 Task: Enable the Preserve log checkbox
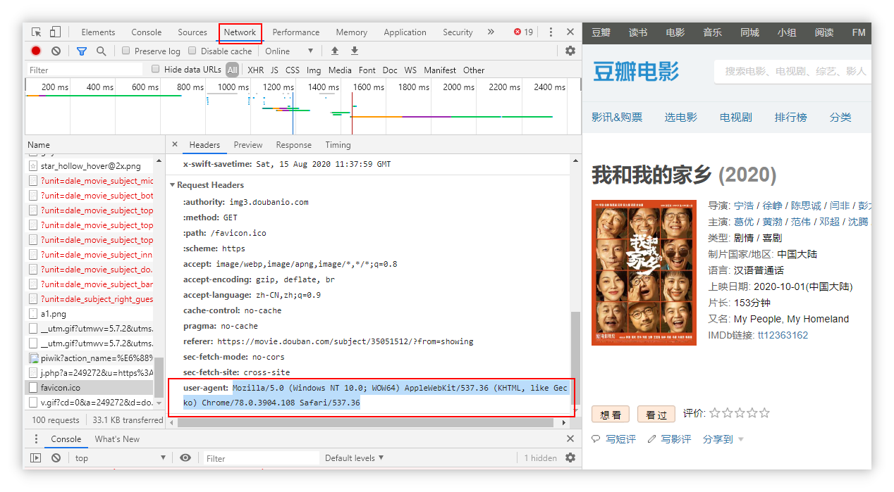[126, 51]
